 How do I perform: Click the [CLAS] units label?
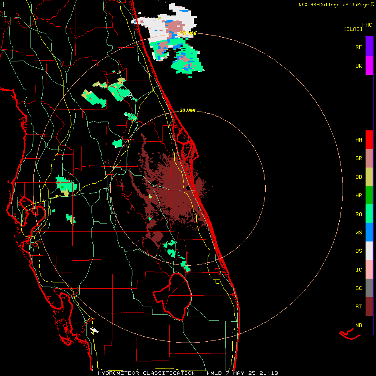click(x=353, y=29)
